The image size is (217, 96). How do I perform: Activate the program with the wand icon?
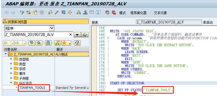[x=57, y=13]
